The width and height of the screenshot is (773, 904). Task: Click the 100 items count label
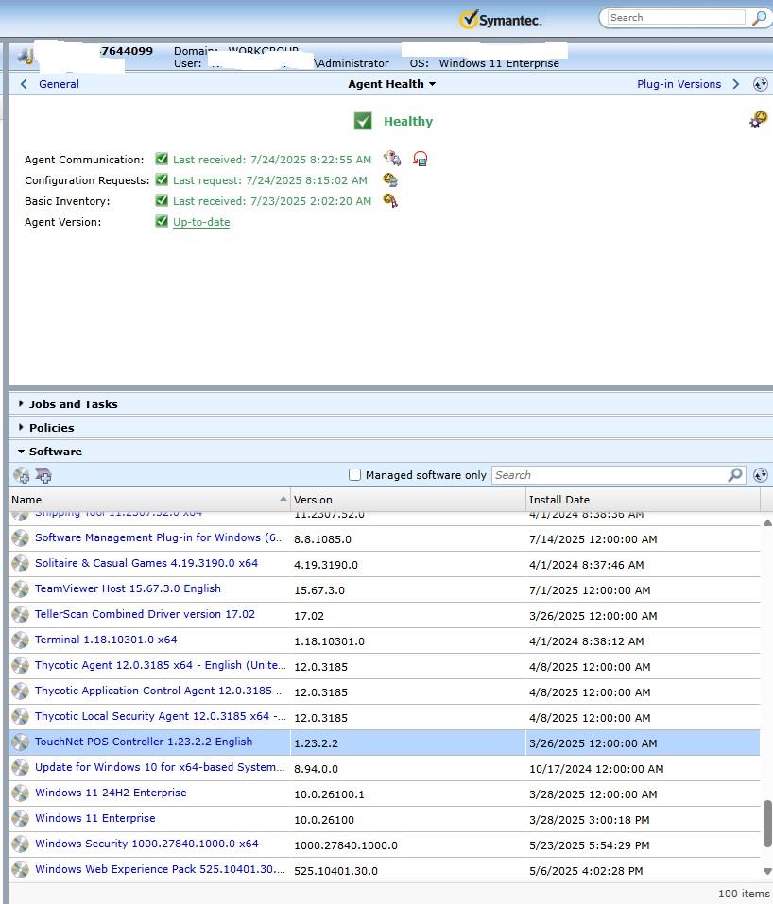point(744,893)
